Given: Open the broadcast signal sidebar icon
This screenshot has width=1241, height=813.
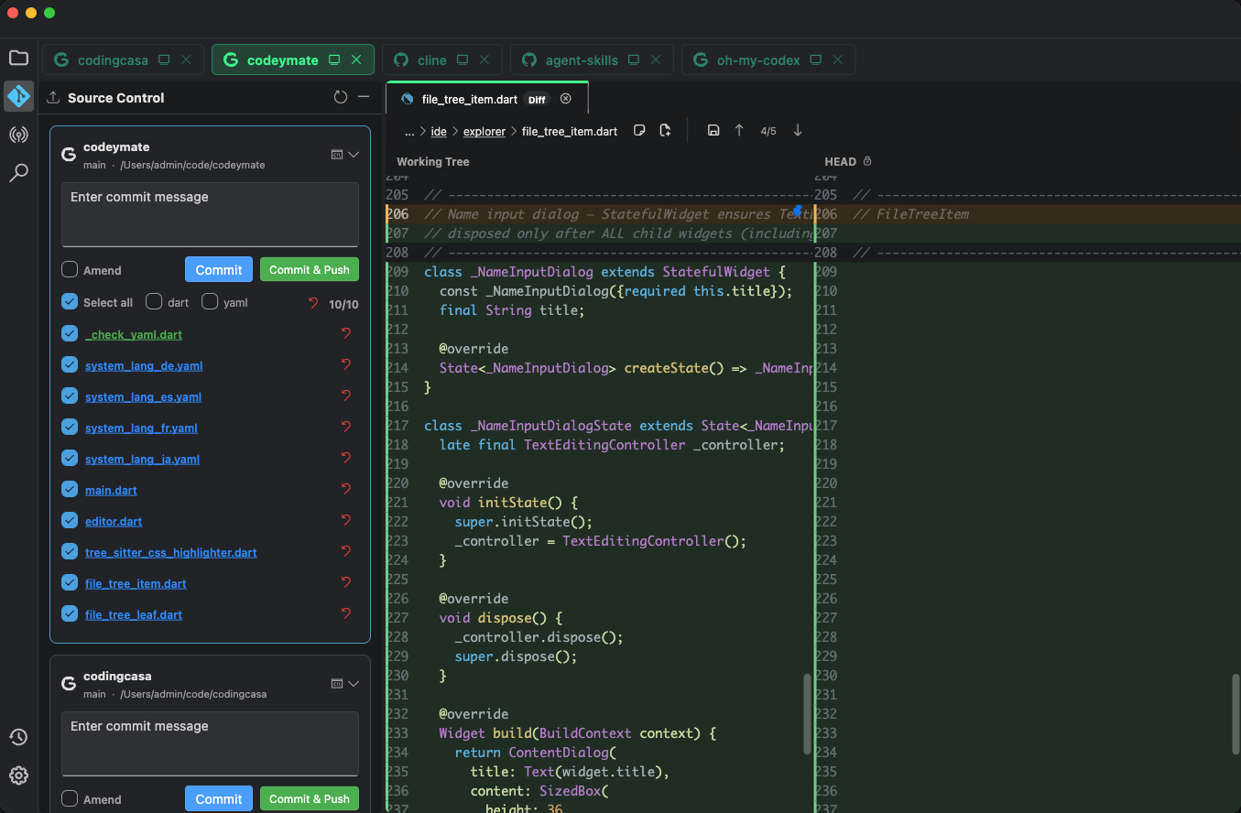Looking at the screenshot, I should pos(18,135).
